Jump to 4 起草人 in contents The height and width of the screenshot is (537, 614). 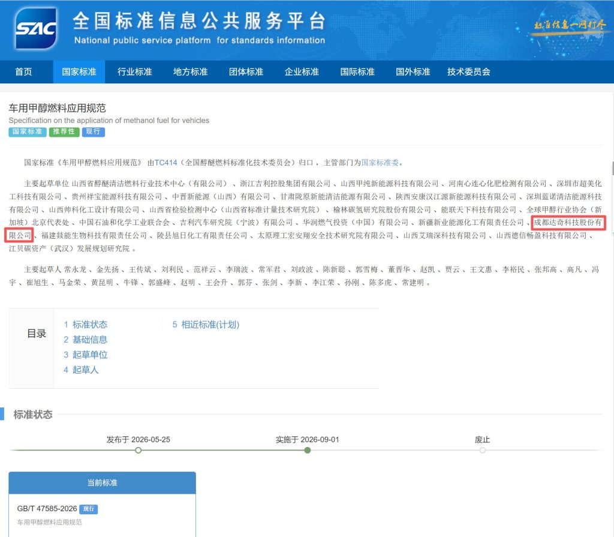pyautogui.click(x=81, y=370)
